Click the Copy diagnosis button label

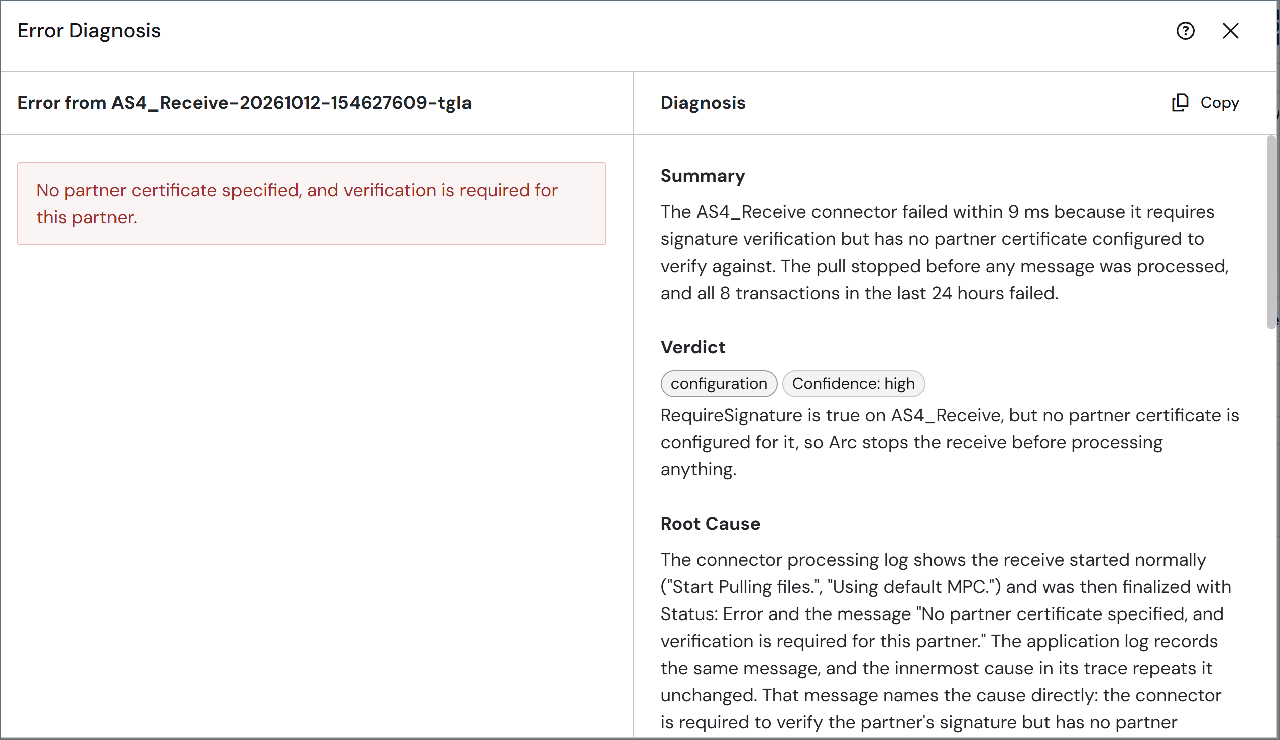1220,102
